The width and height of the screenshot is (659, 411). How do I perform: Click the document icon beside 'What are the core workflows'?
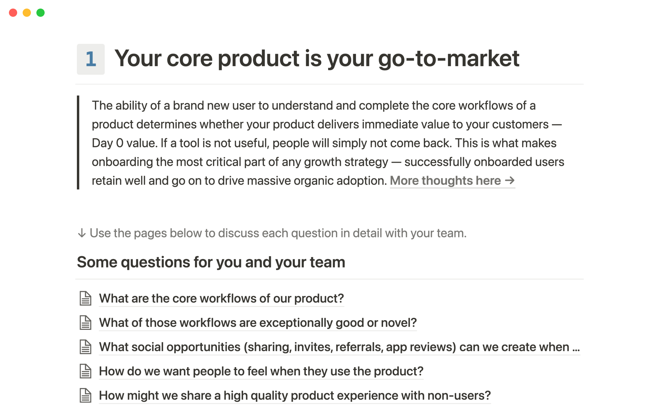coord(85,298)
